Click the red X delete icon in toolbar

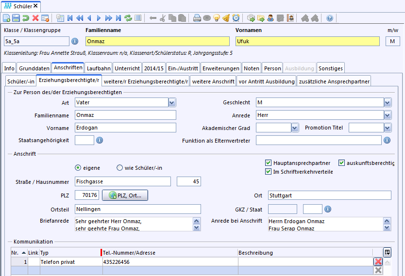pos(35,18)
